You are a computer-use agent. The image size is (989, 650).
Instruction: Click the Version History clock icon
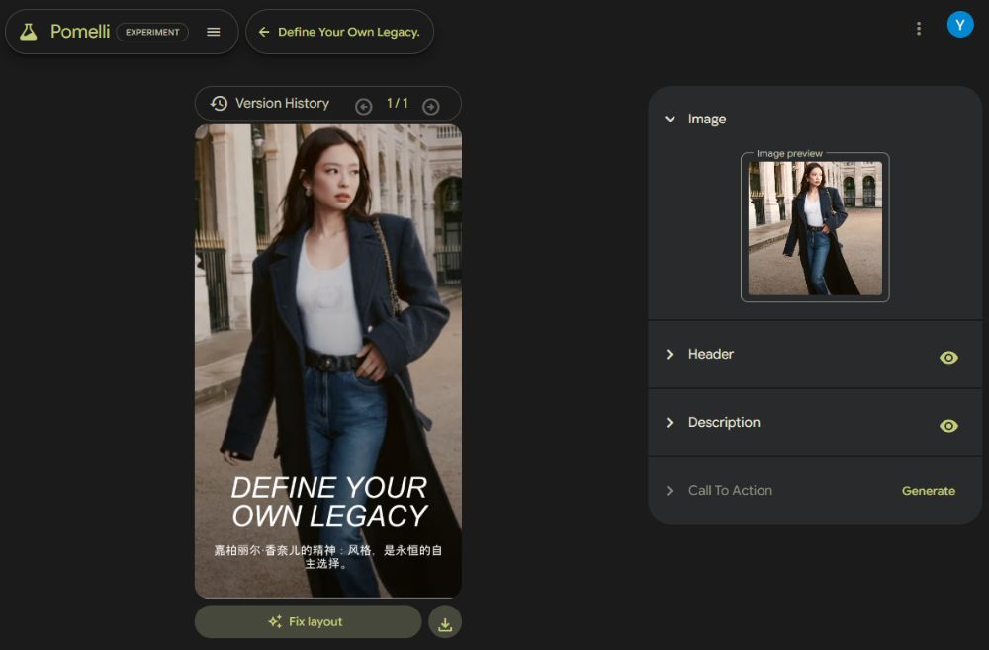pos(219,103)
